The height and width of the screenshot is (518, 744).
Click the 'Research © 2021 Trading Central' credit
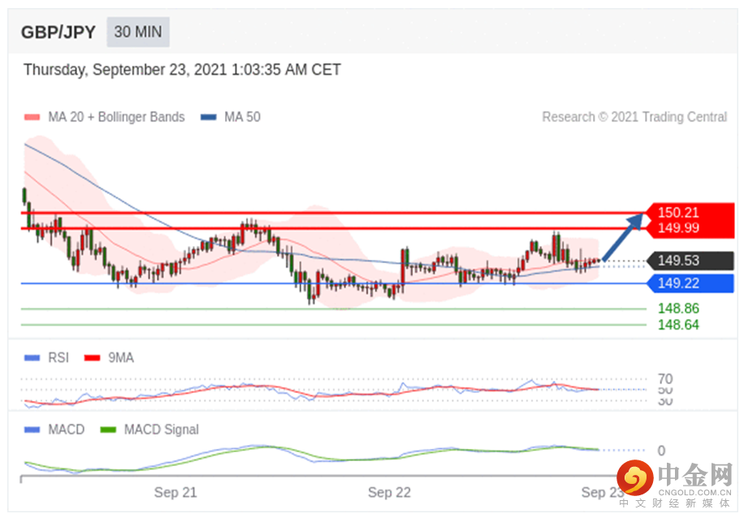[x=634, y=117]
